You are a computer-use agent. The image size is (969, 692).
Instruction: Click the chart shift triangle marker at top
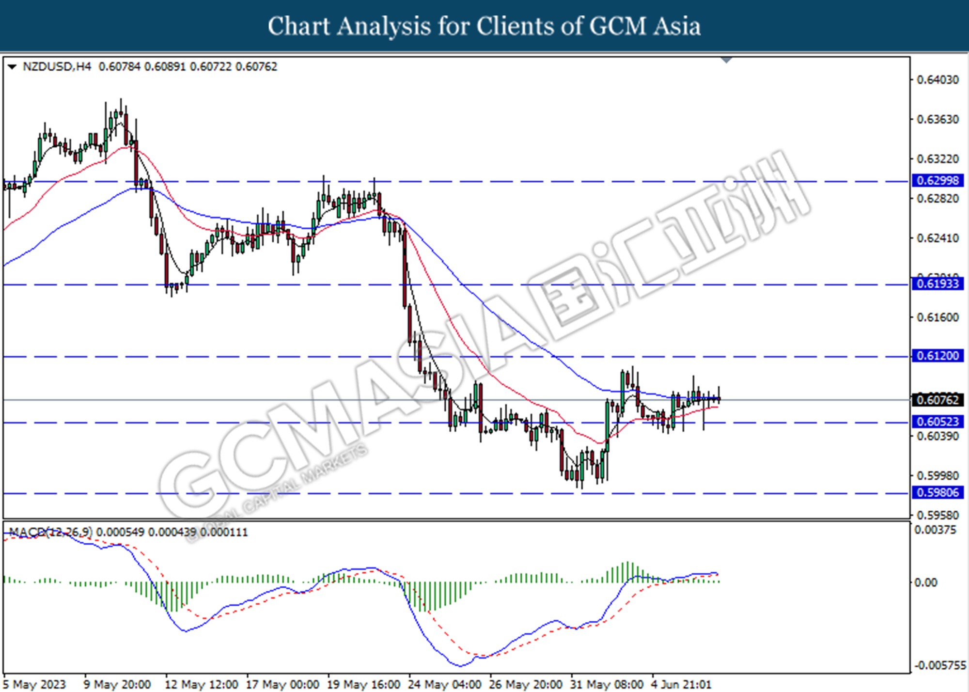pos(726,60)
